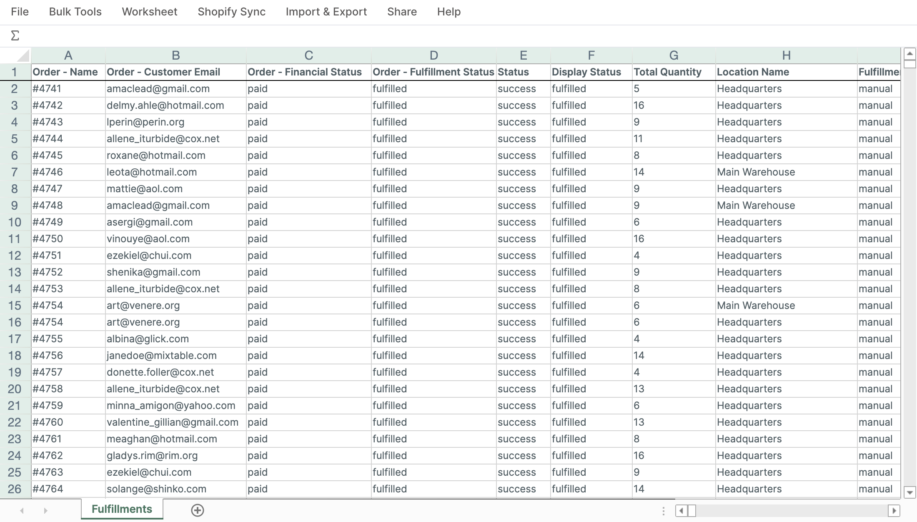The image size is (917, 522).
Task: Click the vertical scrollbar up arrow
Action: 909,53
